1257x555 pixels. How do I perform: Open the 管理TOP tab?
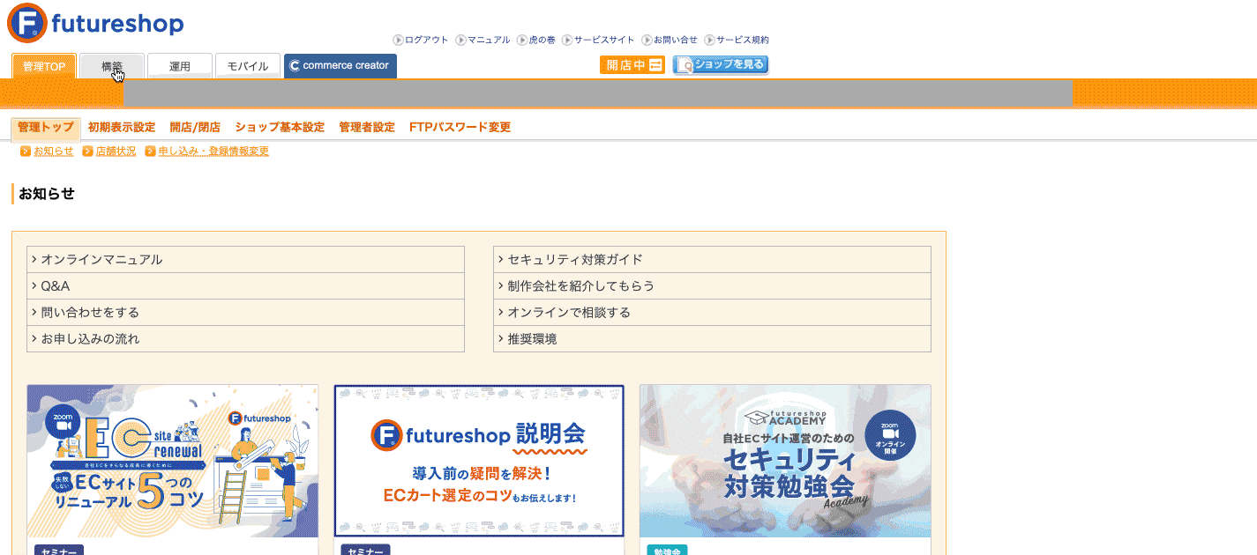click(44, 66)
